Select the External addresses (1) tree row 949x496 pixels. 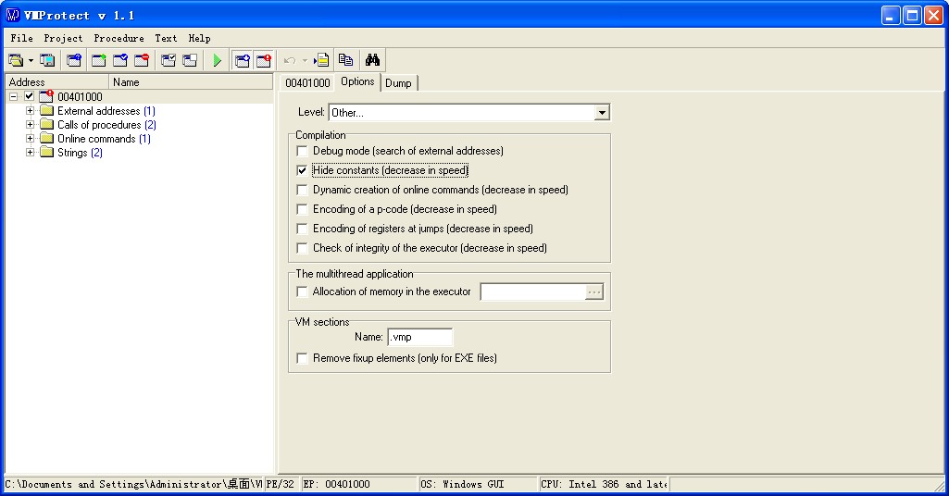pos(106,111)
